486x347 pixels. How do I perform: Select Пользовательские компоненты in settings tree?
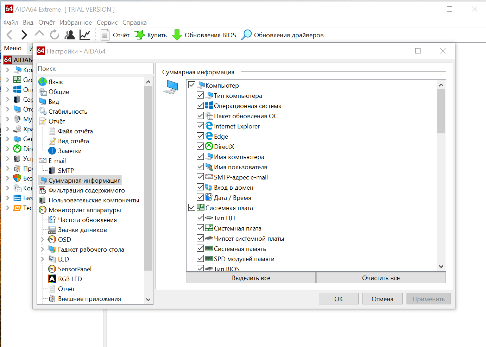coord(94,200)
